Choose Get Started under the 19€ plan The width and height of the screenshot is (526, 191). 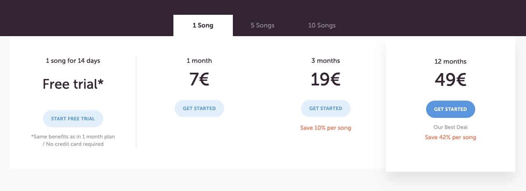point(326,108)
